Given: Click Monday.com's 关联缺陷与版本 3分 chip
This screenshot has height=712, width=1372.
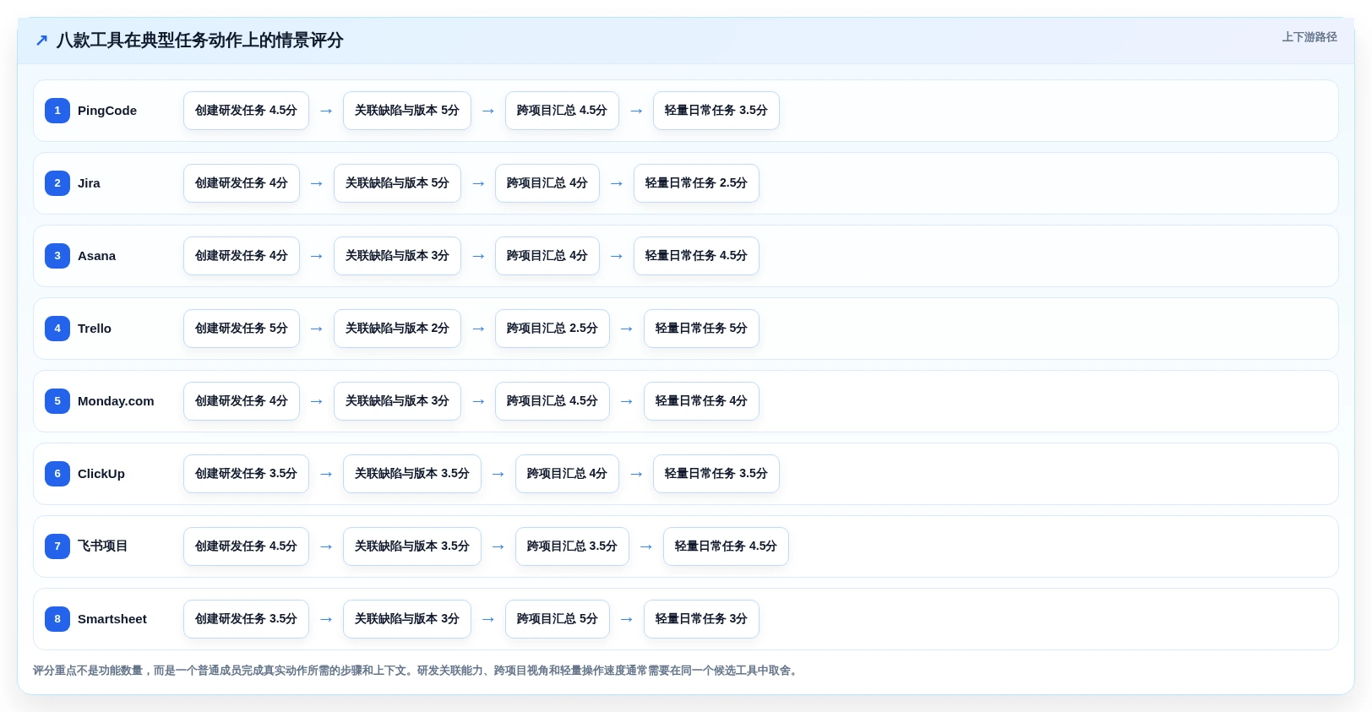Looking at the screenshot, I should point(397,401).
